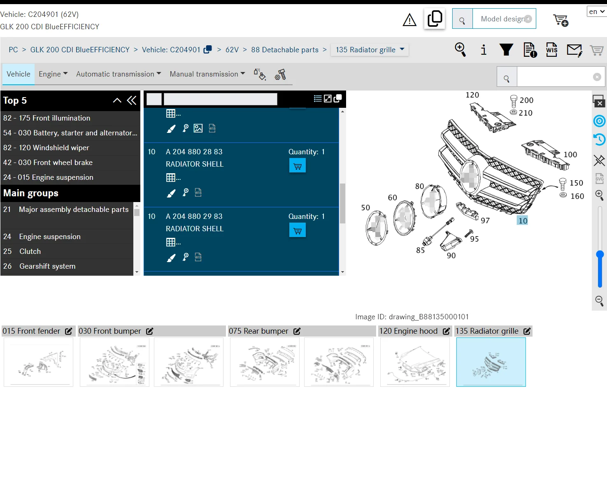The image size is (607, 495).
Task: Toggle the pin icon beside drawing
Action: pos(599,160)
